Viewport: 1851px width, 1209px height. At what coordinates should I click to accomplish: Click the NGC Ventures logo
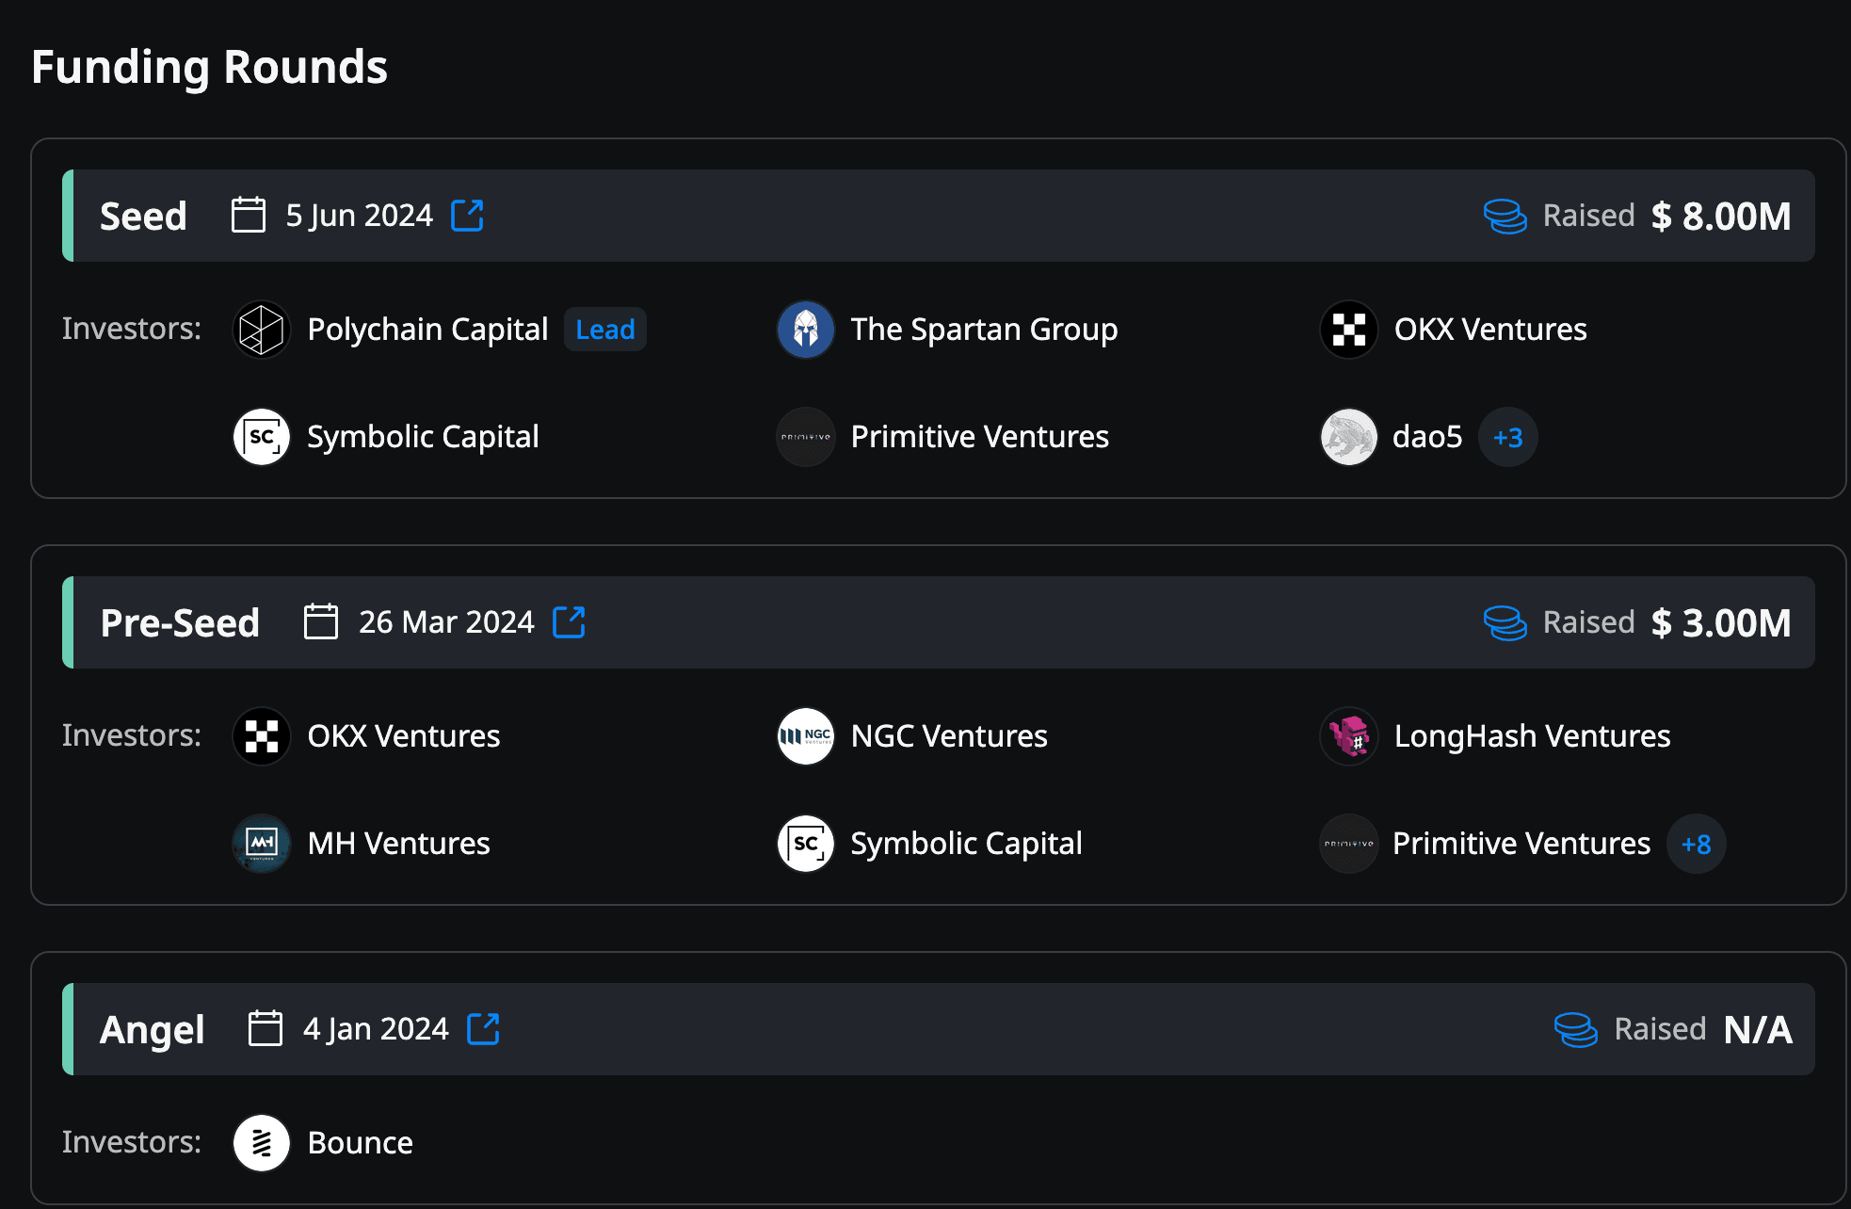[x=806, y=736]
